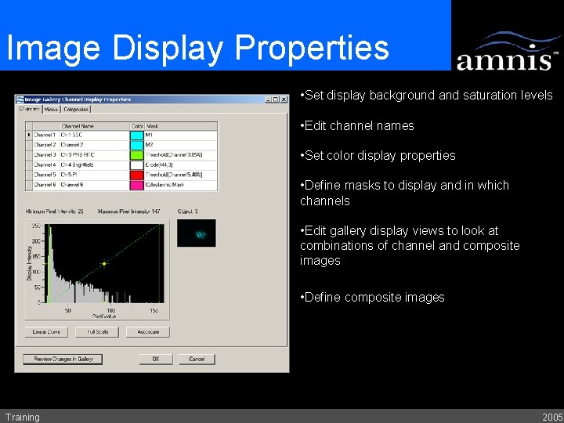Select the Channel 5 row label
Screen dimensions: 564x423
coord(45,175)
